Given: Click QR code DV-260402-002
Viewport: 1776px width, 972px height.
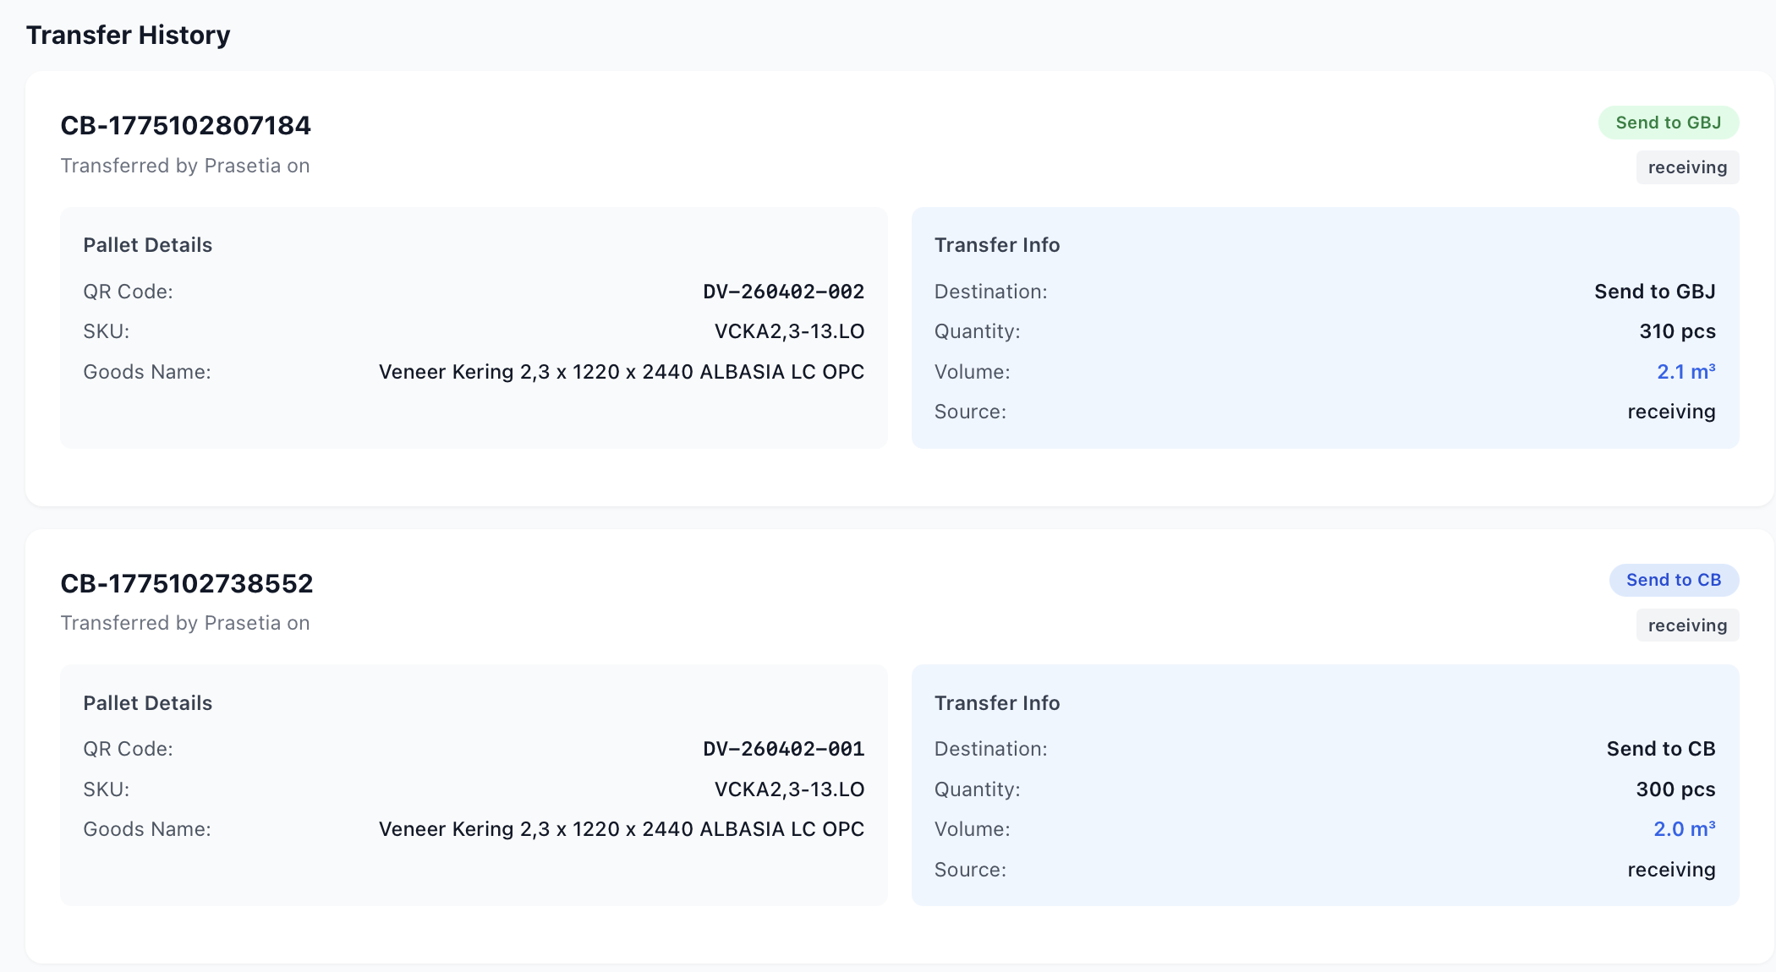Looking at the screenshot, I should (783, 292).
